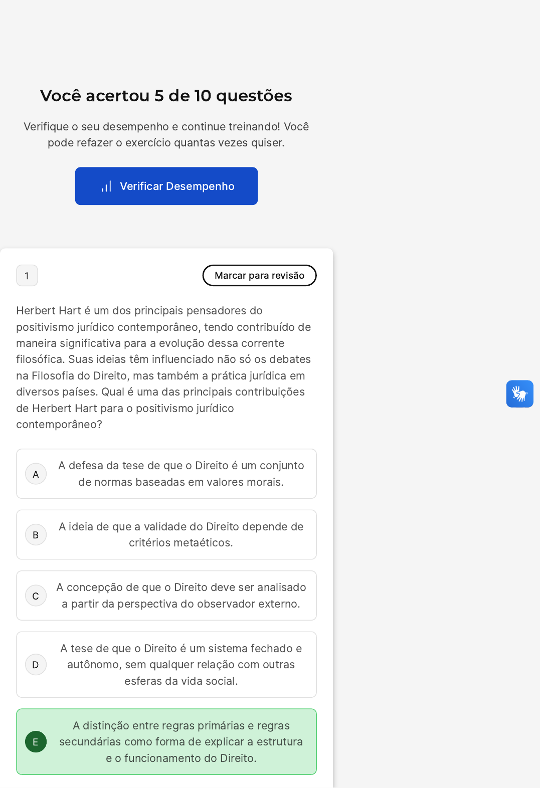This screenshot has width=540, height=788.
Task: Click the bar chart icon in Verificar Desempenho
Action: pos(106,186)
